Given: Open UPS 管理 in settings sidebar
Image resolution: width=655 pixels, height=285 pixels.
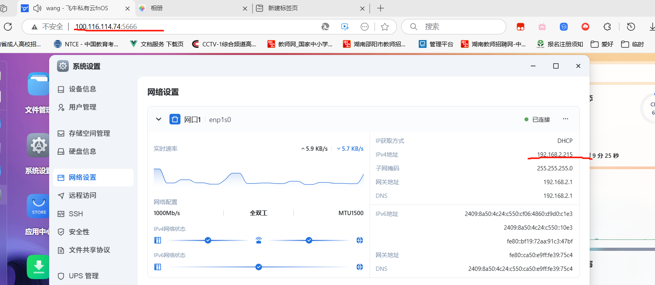Looking at the screenshot, I should (x=93, y=276).
